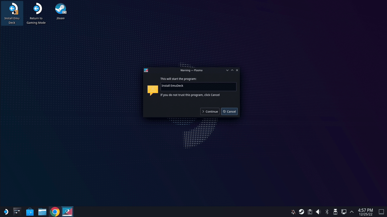Image resolution: width=387 pixels, height=217 pixels.
Task: Open System Settings from the taskbar
Action: tap(17, 212)
